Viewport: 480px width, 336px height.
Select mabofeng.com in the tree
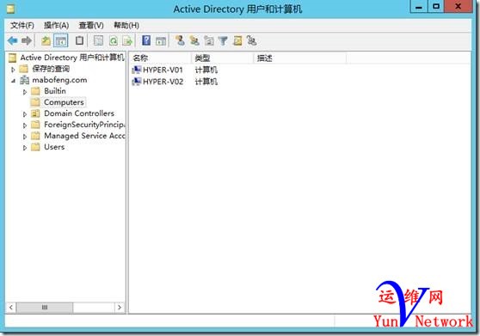(x=59, y=80)
